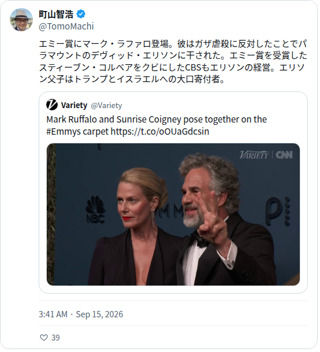
Task: Click the blue verified badge
Action: [x=81, y=14]
